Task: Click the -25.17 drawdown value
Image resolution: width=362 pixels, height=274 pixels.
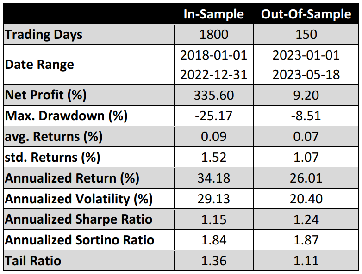Action: 213,116
